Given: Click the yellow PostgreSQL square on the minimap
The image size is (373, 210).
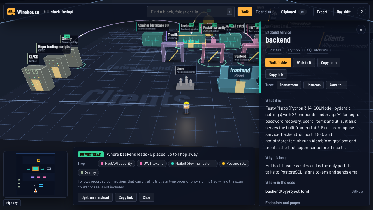Looking at the screenshot, I should (38, 160).
